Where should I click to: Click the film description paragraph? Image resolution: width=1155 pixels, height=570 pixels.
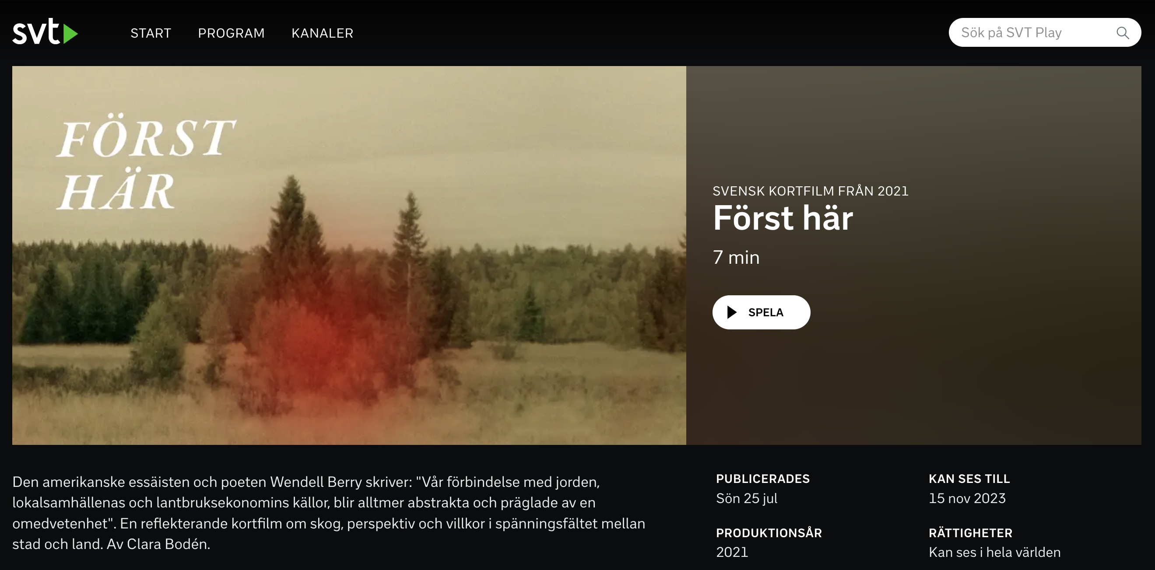pyautogui.click(x=329, y=513)
